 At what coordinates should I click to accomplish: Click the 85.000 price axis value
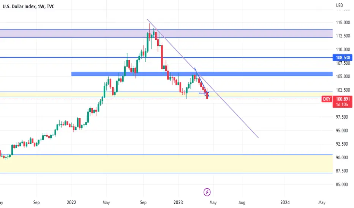[343, 185]
